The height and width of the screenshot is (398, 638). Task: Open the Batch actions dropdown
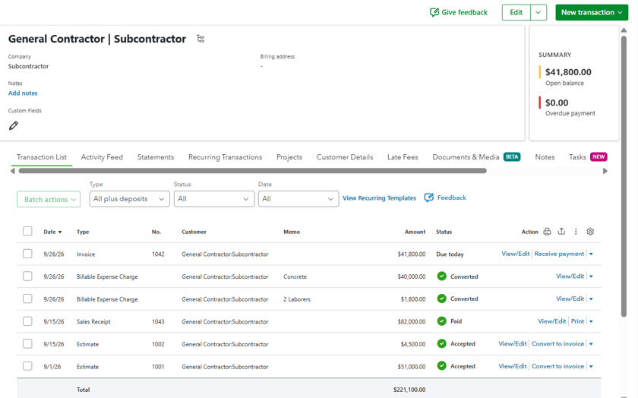(49, 200)
